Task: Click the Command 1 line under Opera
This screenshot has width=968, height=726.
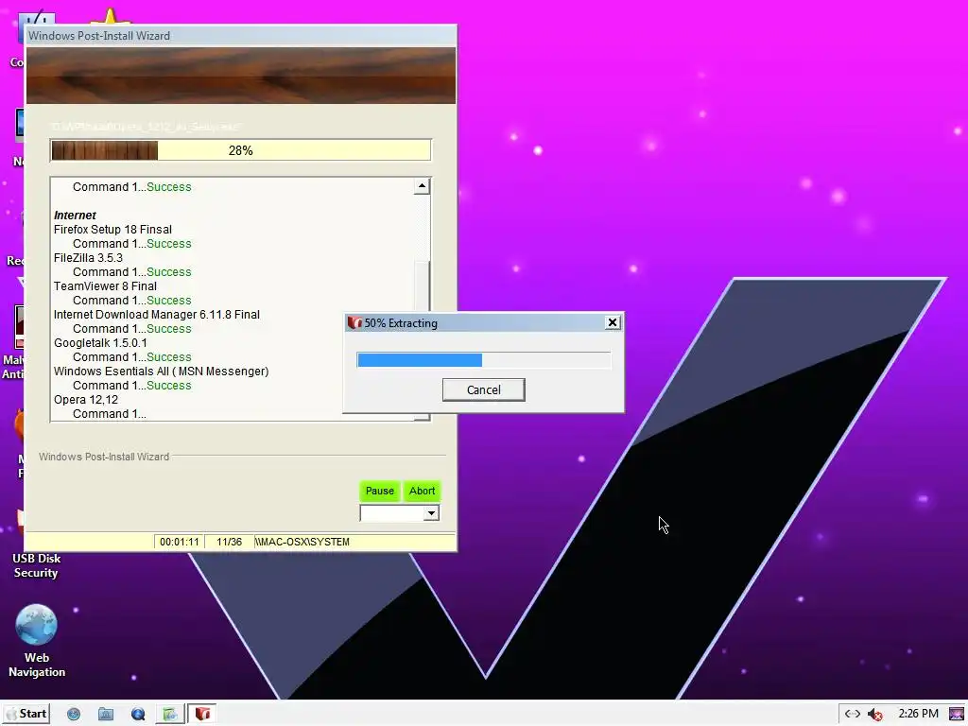Action: pyautogui.click(x=110, y=414)
